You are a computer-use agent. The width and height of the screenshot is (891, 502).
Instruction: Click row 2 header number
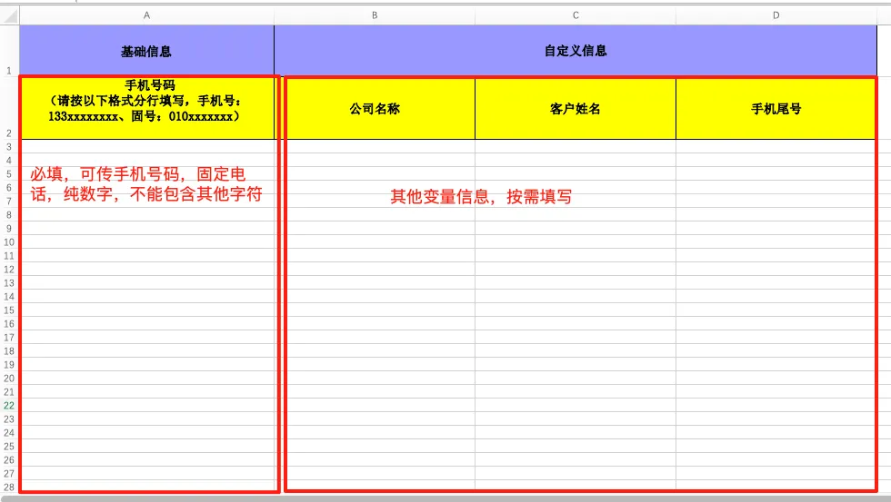point(9,133)
